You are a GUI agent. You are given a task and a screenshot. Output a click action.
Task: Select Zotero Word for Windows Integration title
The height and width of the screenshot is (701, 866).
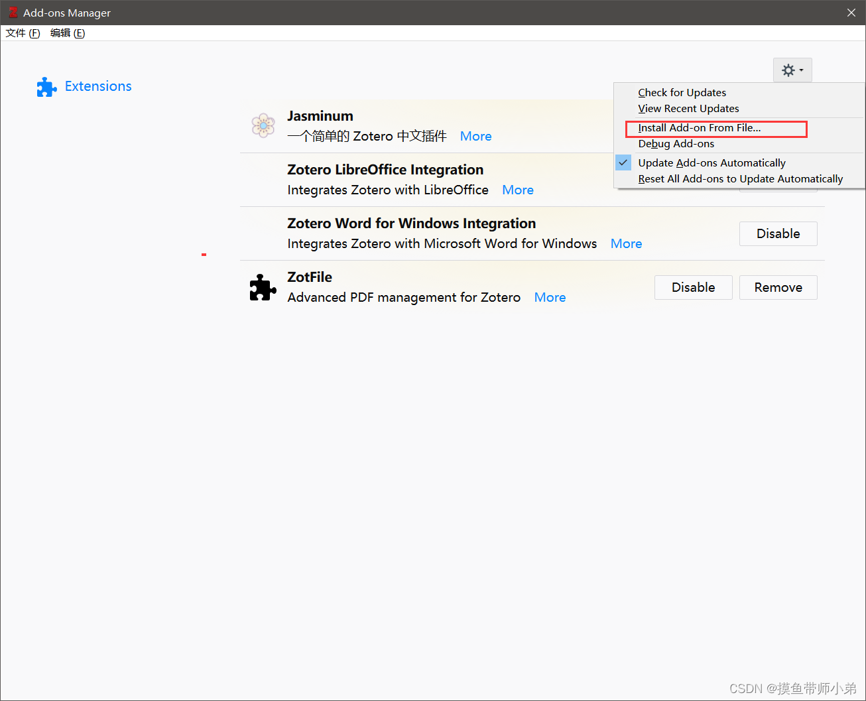point(412,223)
